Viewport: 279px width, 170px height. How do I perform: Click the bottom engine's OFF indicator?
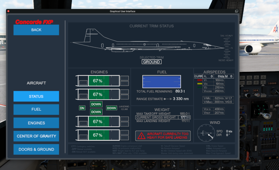coord(83,137)
